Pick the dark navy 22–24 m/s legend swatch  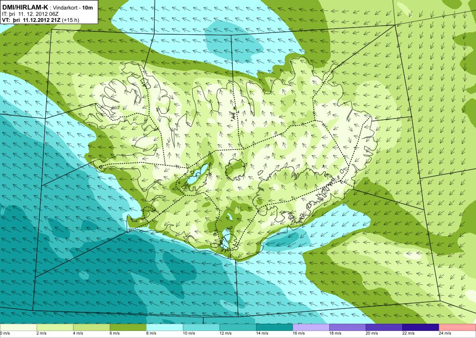tap(421, 327)
